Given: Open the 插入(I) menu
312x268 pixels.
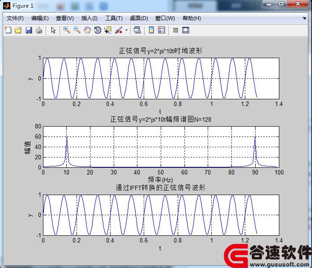Looking at the screenshot, I should point(90,18).
